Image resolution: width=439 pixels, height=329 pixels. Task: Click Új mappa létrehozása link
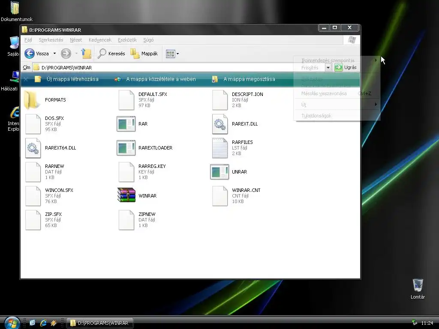66,79
